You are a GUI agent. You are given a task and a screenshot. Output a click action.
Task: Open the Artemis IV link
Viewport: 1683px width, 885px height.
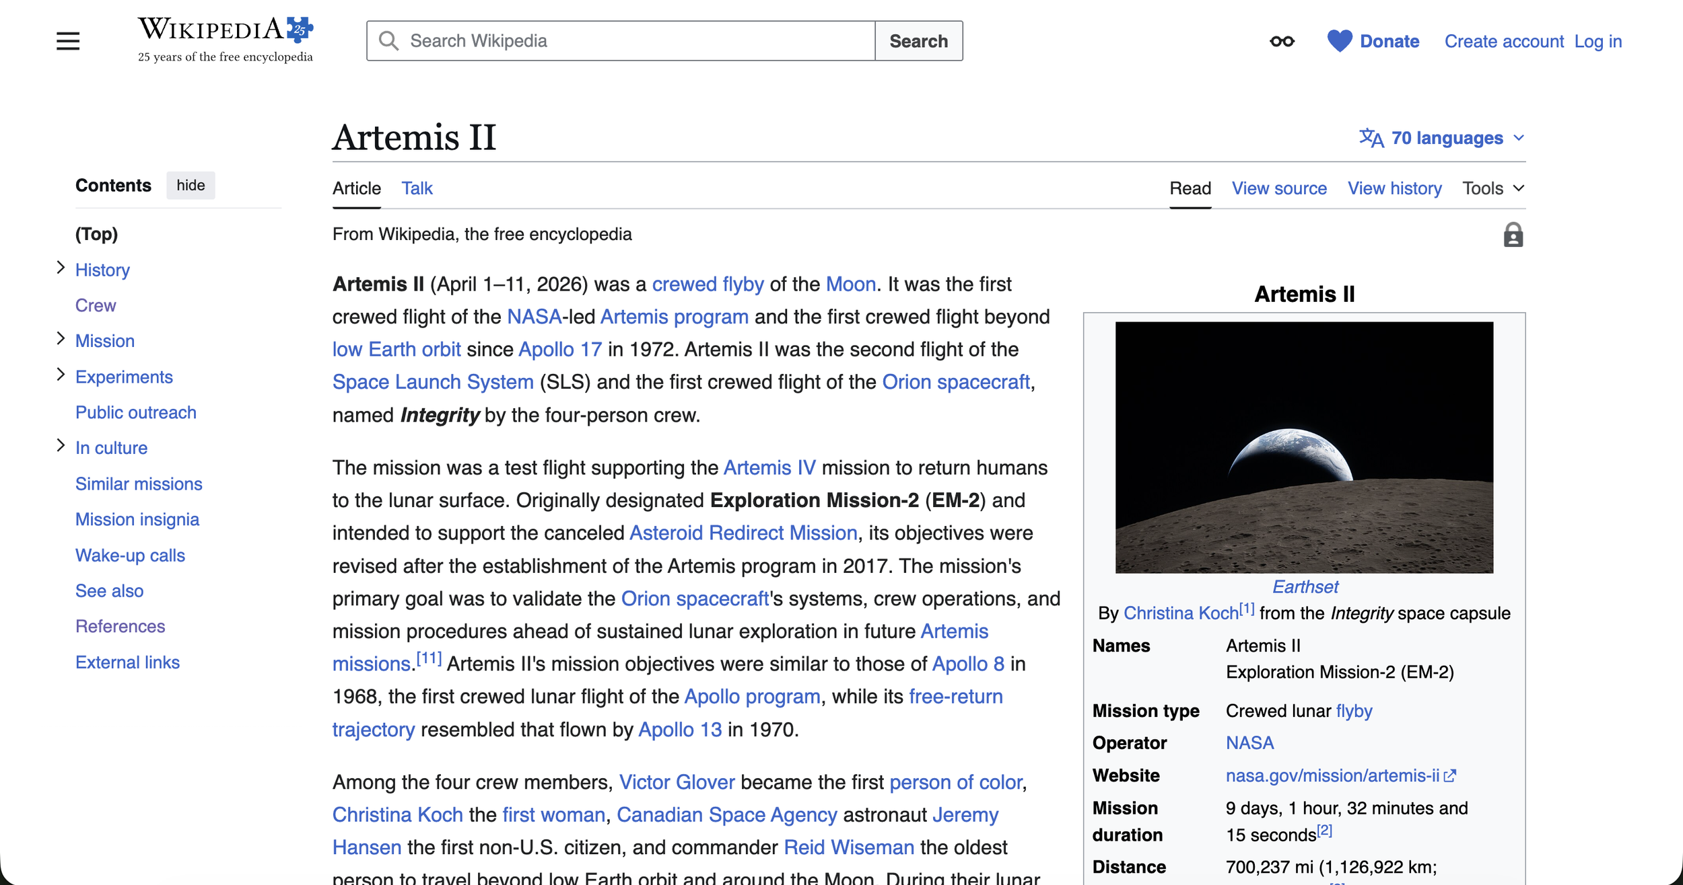click(769, 468)
